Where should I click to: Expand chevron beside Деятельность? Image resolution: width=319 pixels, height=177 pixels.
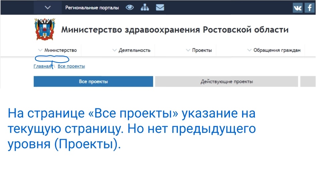[x=115, y=50]
